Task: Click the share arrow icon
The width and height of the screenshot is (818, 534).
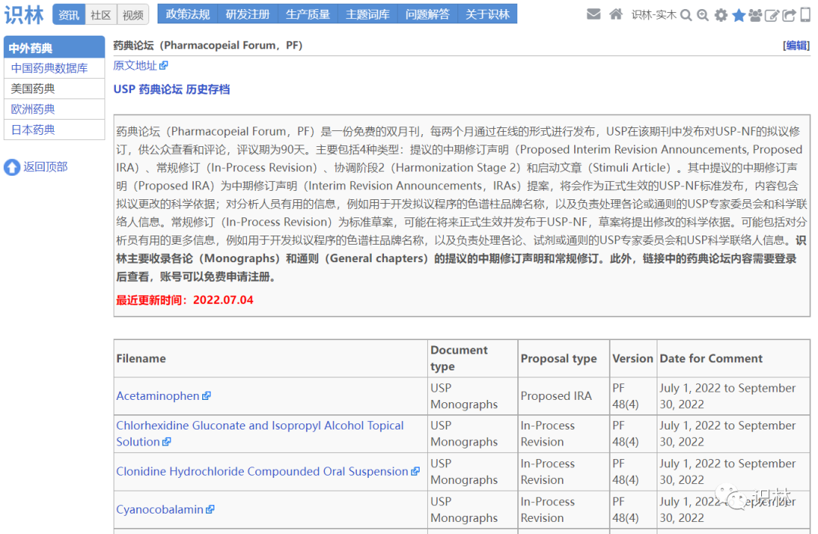Action: pos(789,15)
